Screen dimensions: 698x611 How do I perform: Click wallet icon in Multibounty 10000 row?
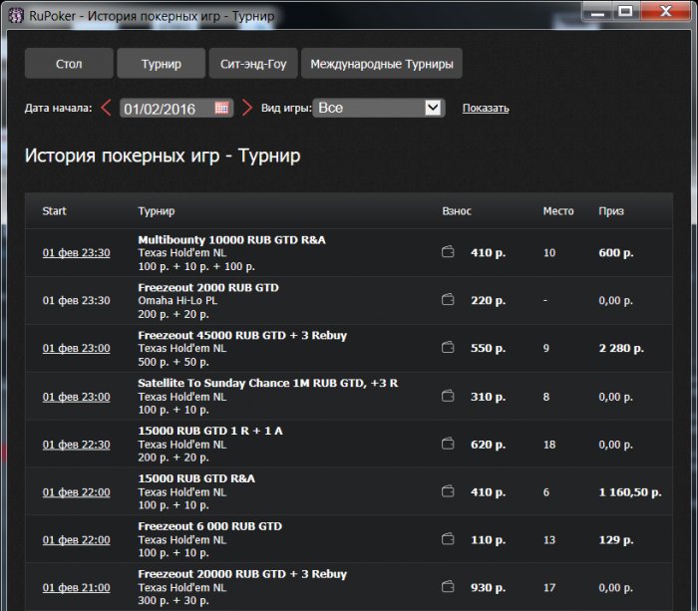pos(448,253)
